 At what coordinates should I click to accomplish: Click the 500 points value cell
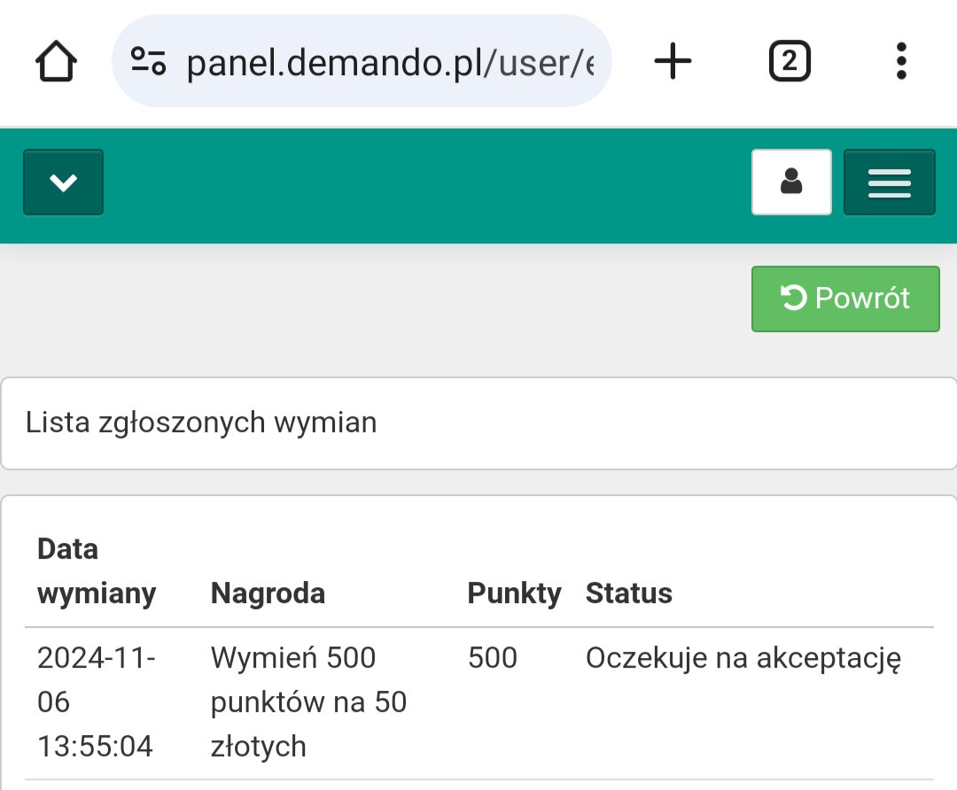492,658
